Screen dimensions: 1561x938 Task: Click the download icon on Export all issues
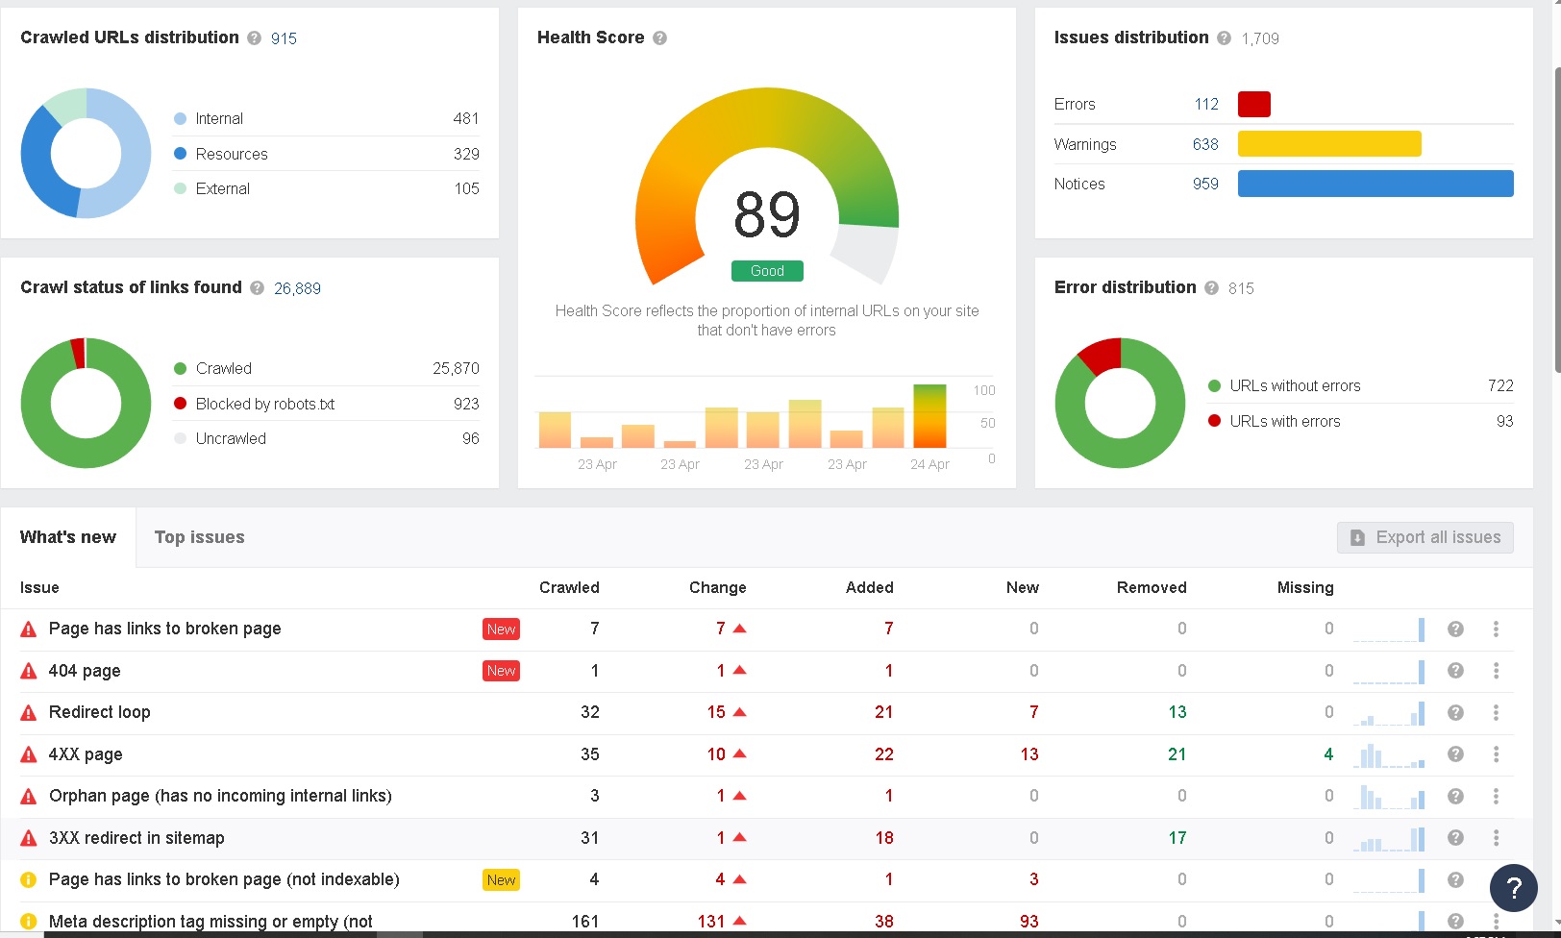tap(1357, 538)
